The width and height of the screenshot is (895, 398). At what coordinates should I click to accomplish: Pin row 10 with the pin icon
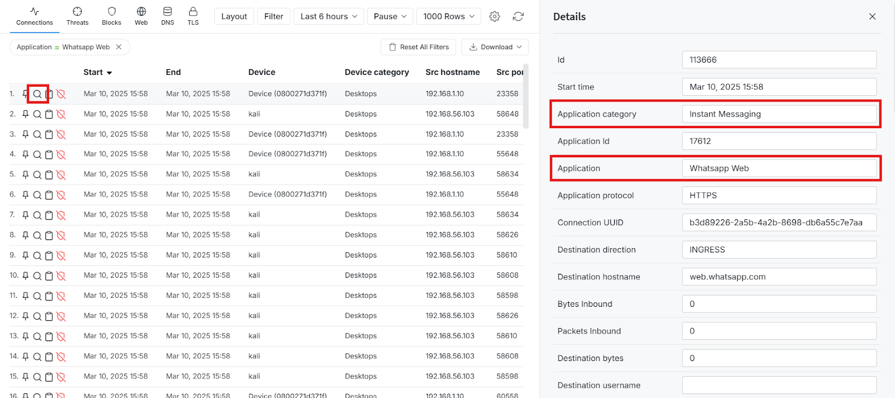tap(25, 275)
